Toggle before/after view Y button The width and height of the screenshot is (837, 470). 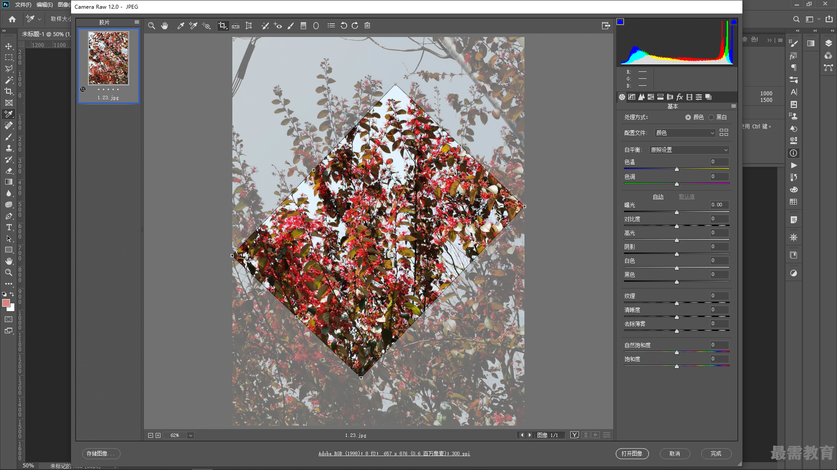coord(575,435)
